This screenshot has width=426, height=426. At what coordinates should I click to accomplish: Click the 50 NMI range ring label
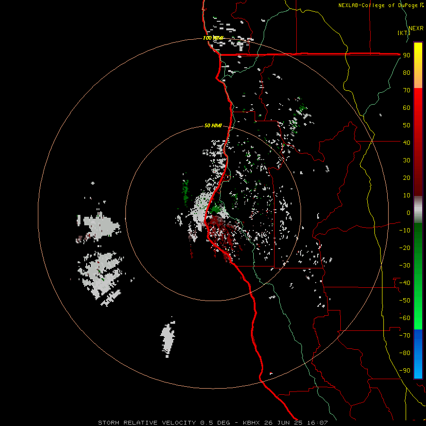213,125
